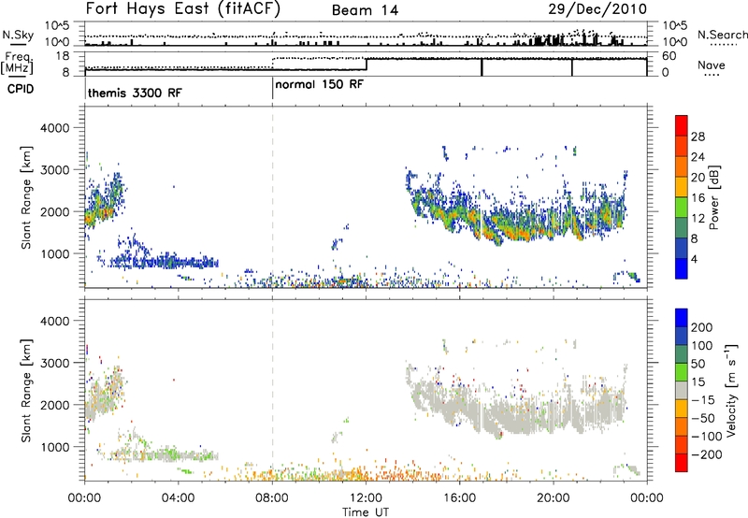The width and height of the screenshot is (748, 518).
Task: Click the '08:00' time axis tick label
Action: (272, 498)
